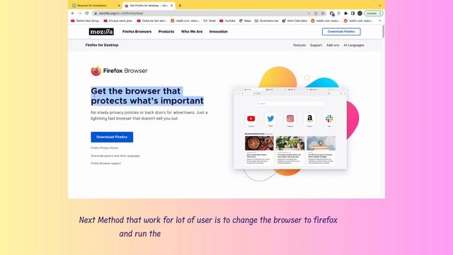This screenshot has height=255, width=453.
Task: Click the Mozilla logo
Action: (x=101, y=31)
